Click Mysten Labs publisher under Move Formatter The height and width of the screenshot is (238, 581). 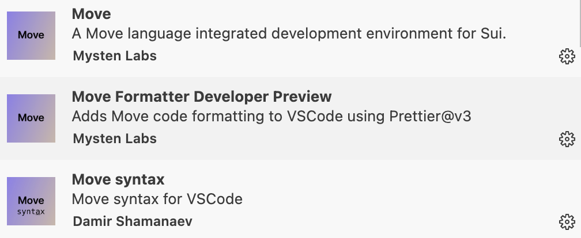click(115, 139)
